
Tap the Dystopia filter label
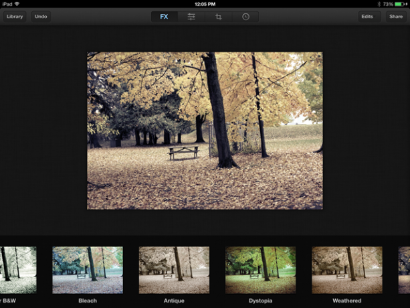click(x=260, y=301)
